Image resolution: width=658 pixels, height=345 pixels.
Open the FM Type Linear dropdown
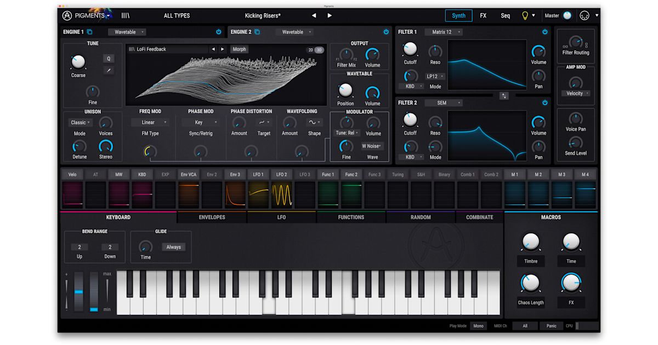point(150,122)
